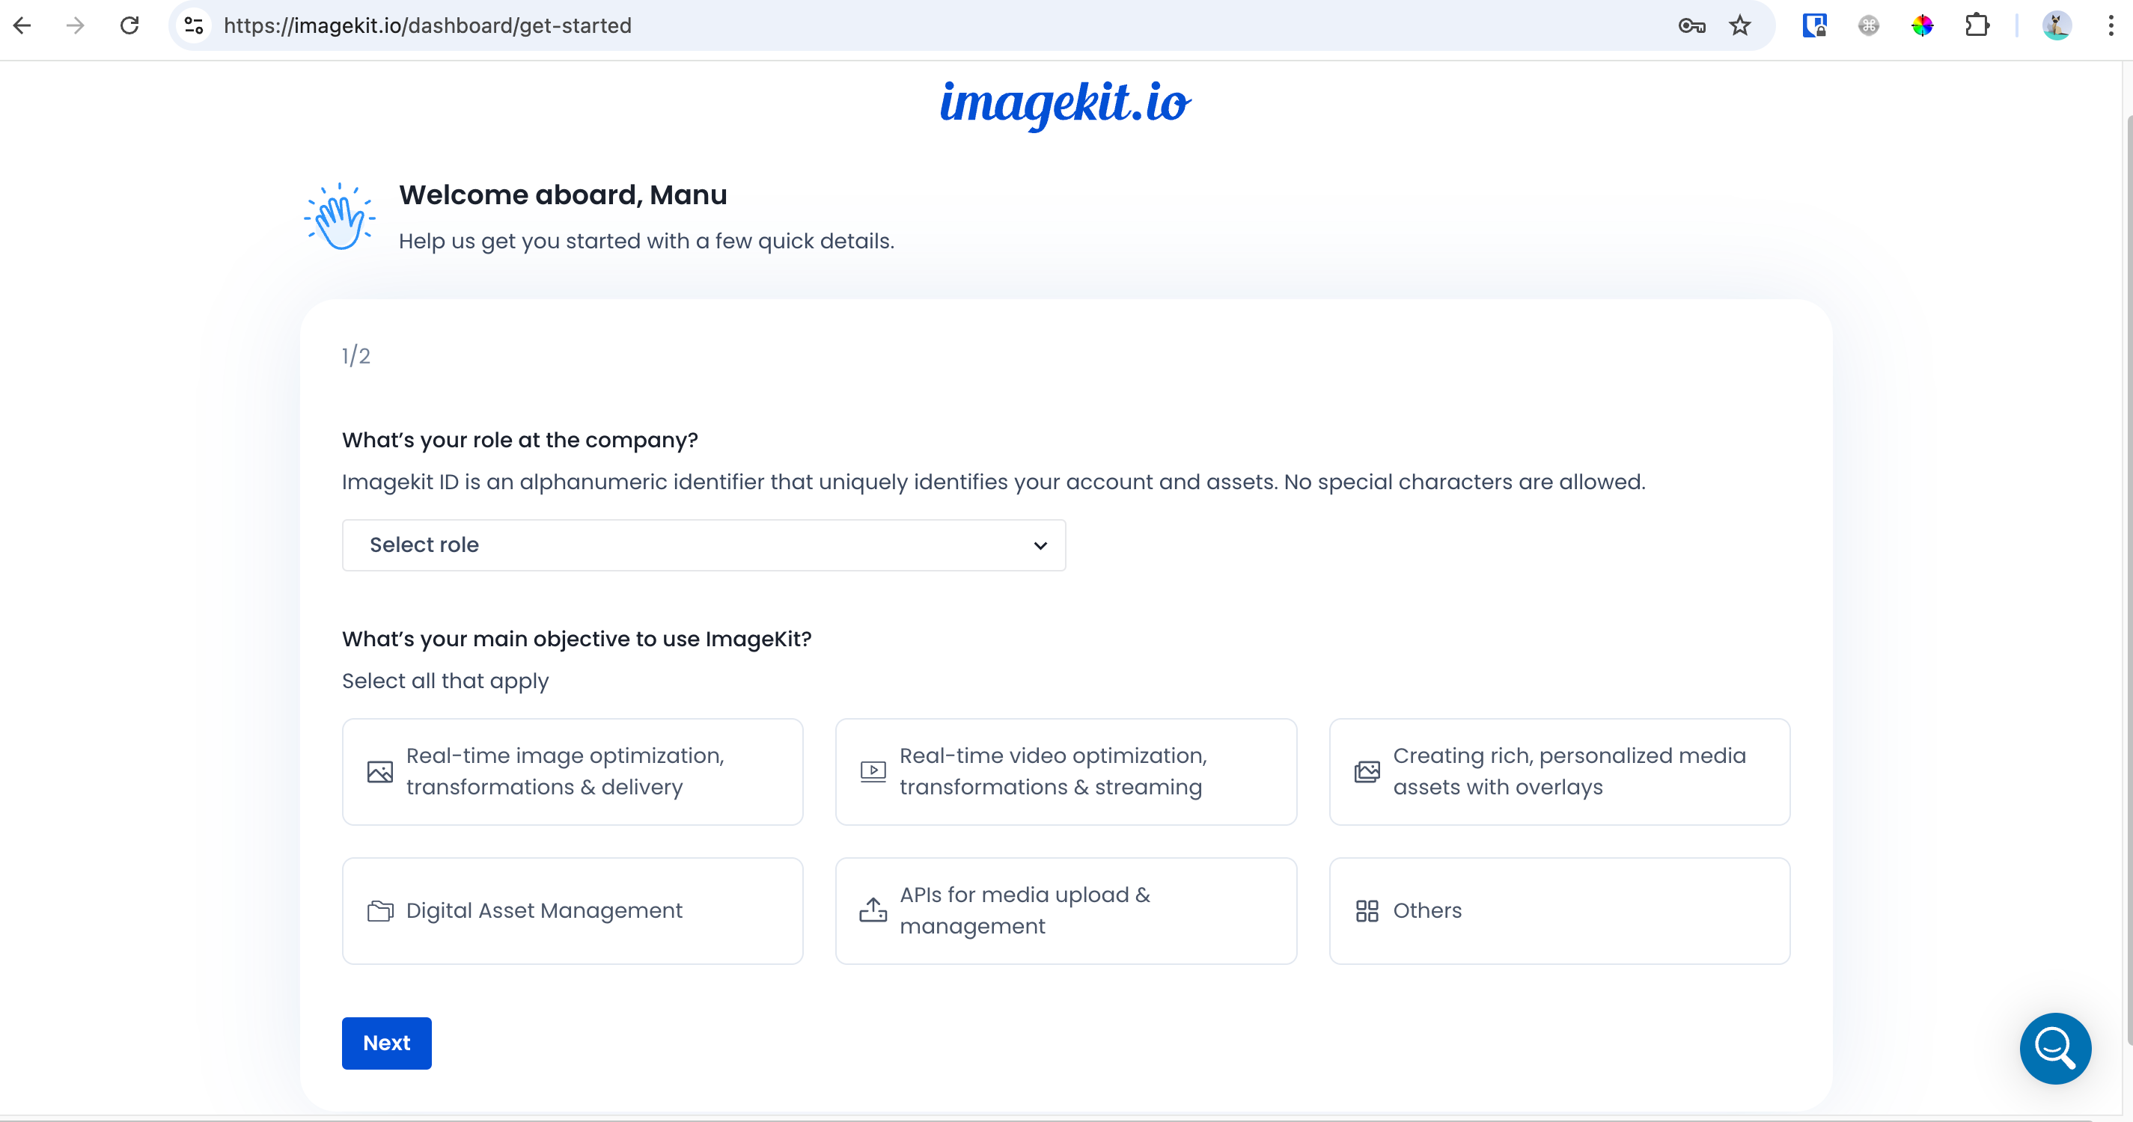The height and width of the screenshot is (1122, 2133).
Task: Bookmark this page with the star icon
Action: 1739,25
